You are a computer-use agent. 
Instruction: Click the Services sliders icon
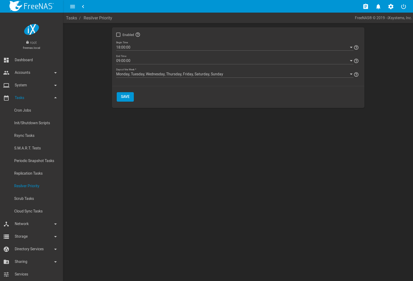(x=6, y=274)
